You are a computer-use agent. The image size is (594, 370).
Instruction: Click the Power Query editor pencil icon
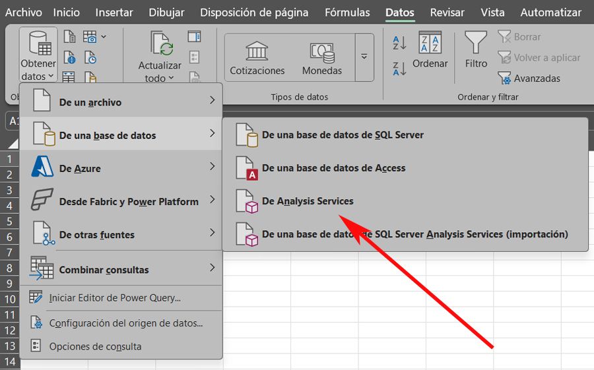(36, 297)
